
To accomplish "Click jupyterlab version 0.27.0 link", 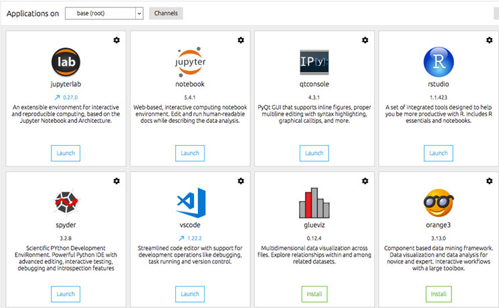I will click(70, 98).
